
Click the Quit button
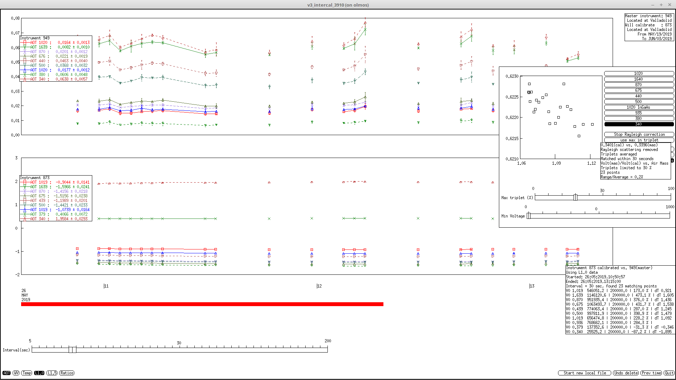669,373
